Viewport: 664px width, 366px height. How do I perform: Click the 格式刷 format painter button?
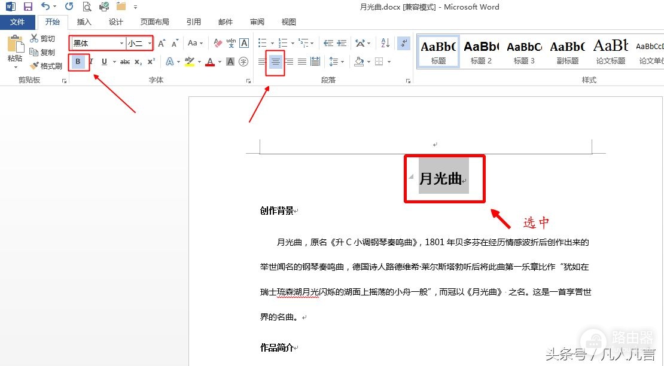[x=45, y=66]
